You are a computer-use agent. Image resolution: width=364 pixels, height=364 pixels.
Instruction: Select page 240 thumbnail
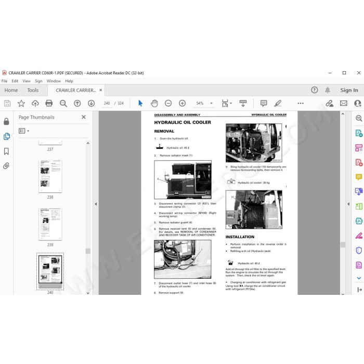50,271
